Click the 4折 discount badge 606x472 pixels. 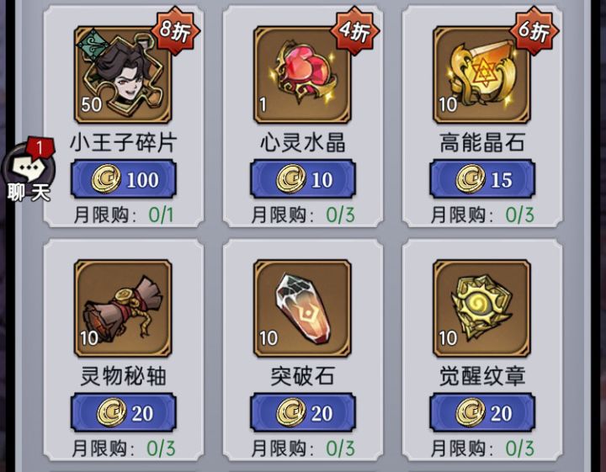coord(355,30)
